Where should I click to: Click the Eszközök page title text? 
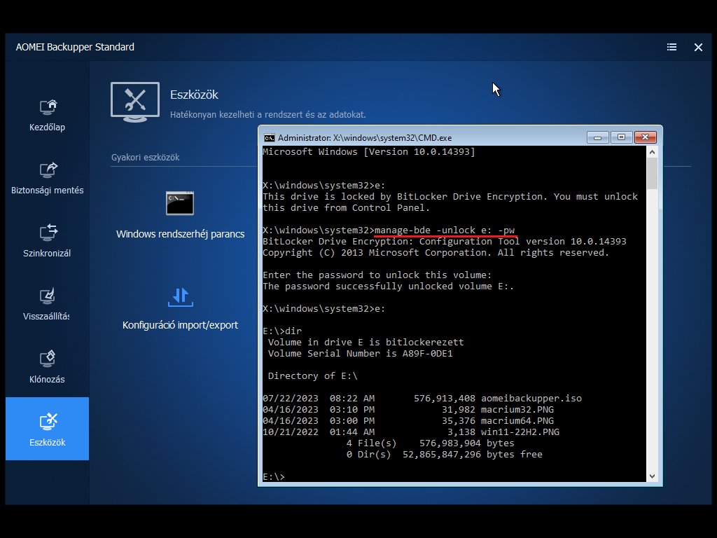pos(195,95)
